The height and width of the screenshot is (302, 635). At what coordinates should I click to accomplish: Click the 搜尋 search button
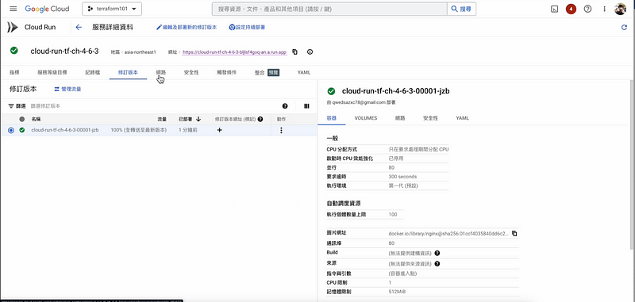pyautogui.click(x=461, y=9)
